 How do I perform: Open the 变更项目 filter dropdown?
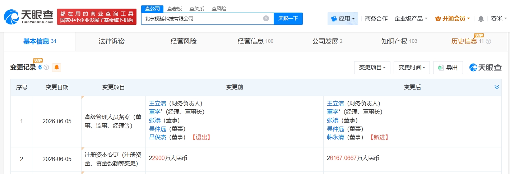pos(372,68)
